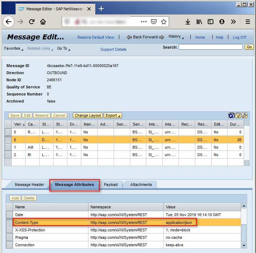Open the Home link
Viewport: 256px width, 253px height.
200,37
